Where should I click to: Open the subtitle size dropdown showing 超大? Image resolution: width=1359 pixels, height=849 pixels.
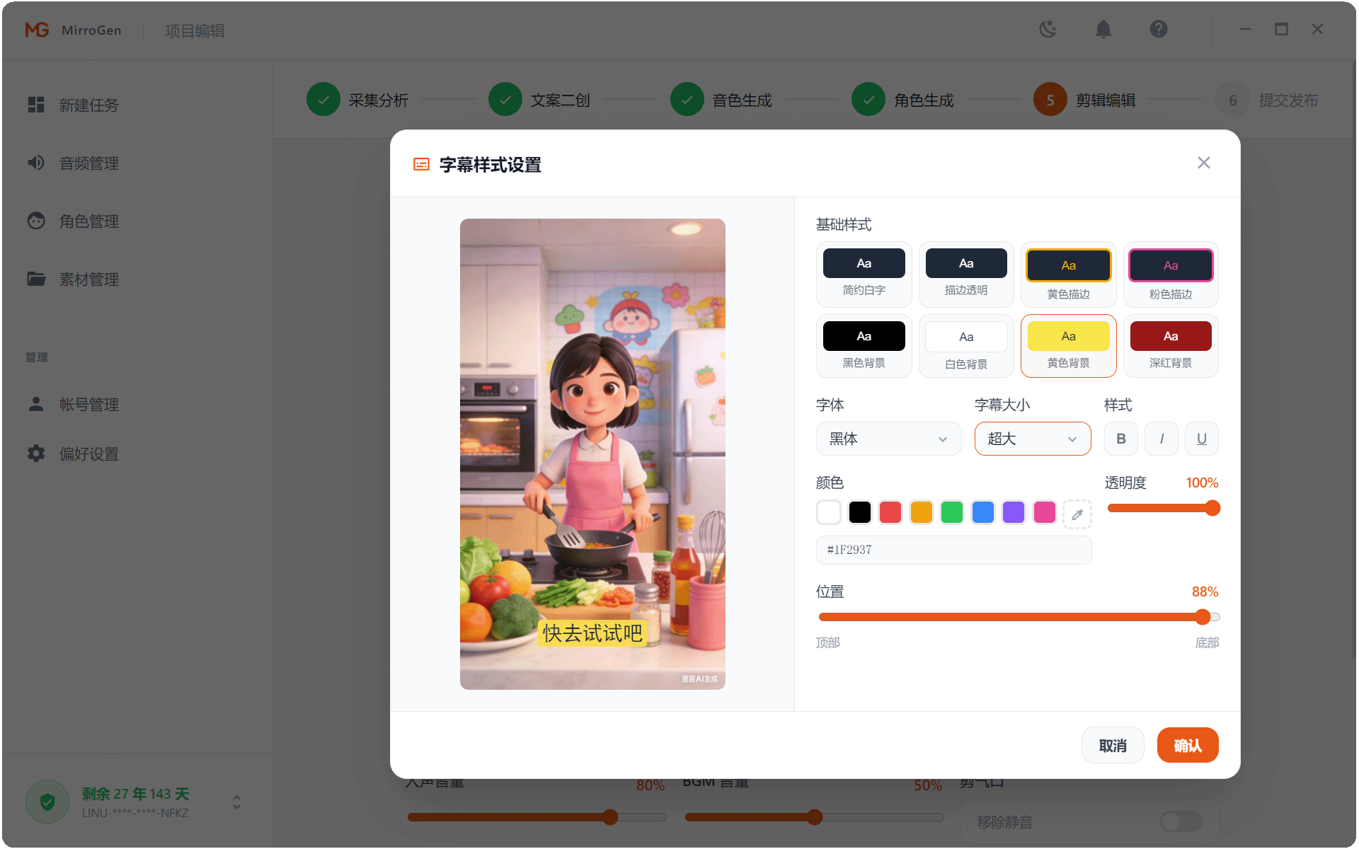pos(1032,439)
